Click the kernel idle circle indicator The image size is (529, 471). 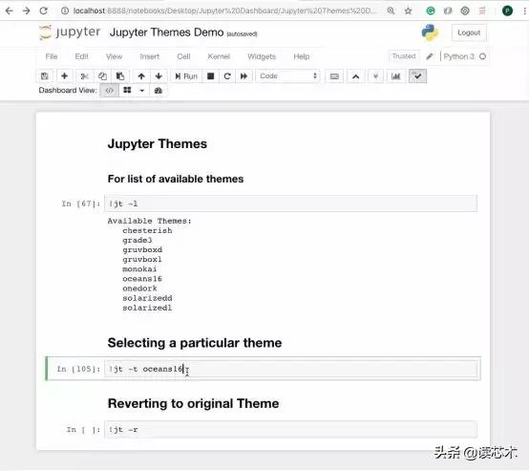(x=482, y=56)
